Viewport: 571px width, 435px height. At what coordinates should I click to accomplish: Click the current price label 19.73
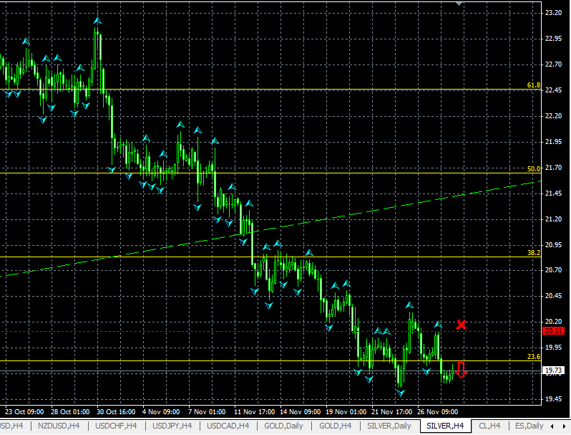coord(552,371)
